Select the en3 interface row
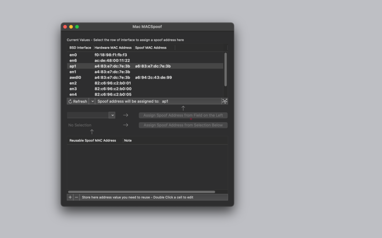The height and width of the screenshot is (238, 382). point(145,89)
